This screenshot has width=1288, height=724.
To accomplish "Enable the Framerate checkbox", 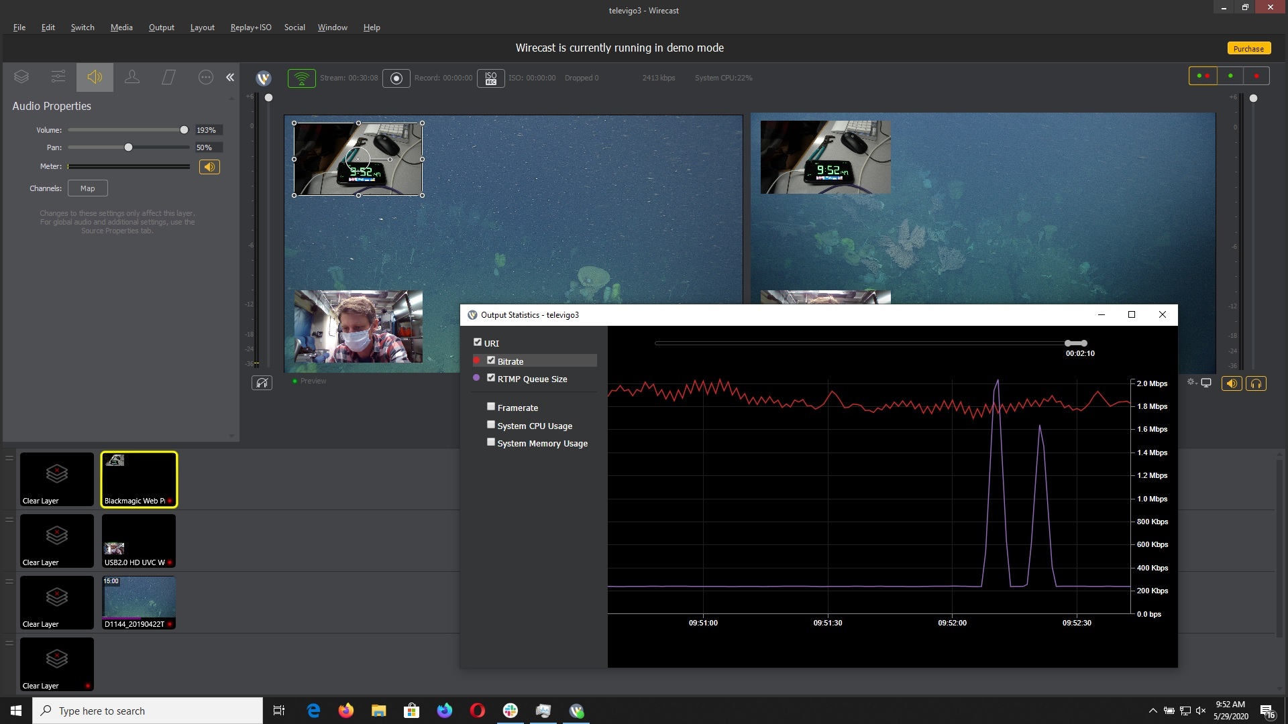I will click(x=491, y=406).
